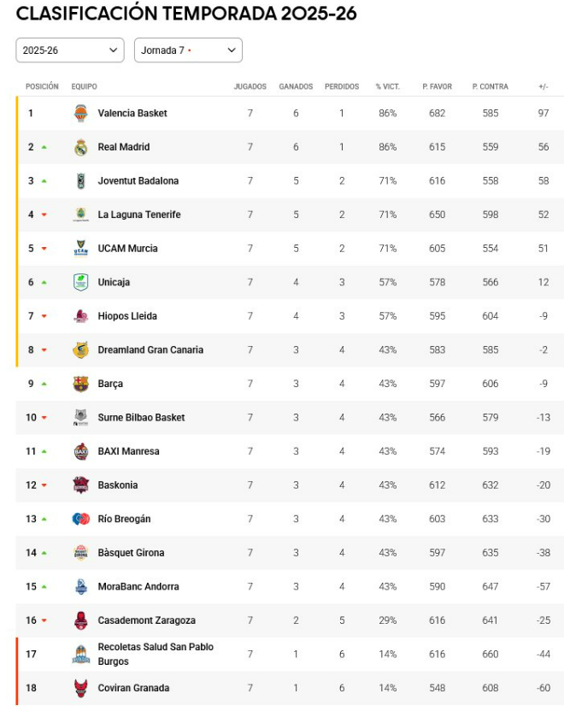This screenshot has width=564, height=711.
Task: Click the MoraBanc Andorra logo
Action: (x=80, y=587)
